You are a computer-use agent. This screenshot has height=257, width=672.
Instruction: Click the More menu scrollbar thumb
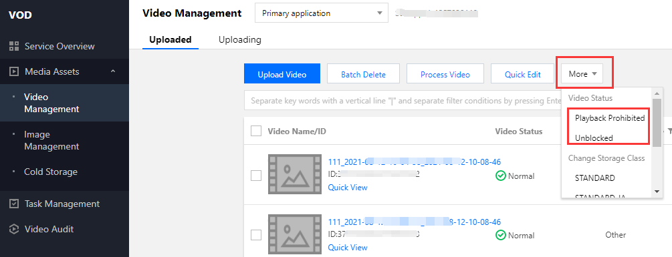657,123
